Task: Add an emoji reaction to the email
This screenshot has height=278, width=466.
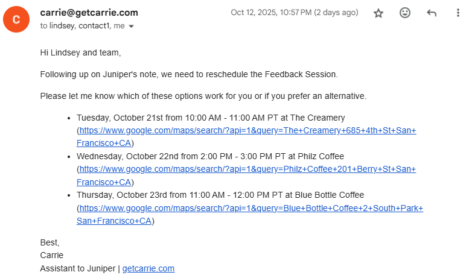Action: pos(405,13)
